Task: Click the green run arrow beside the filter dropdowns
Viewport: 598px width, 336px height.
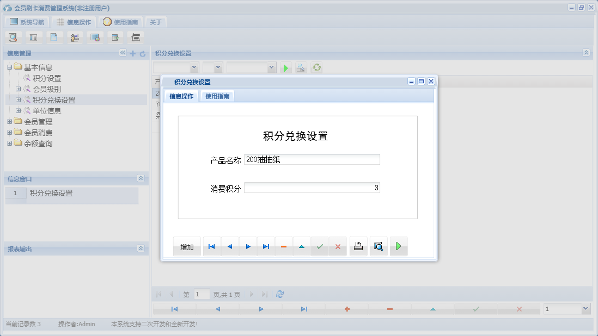Action: [x=286, y=67]
